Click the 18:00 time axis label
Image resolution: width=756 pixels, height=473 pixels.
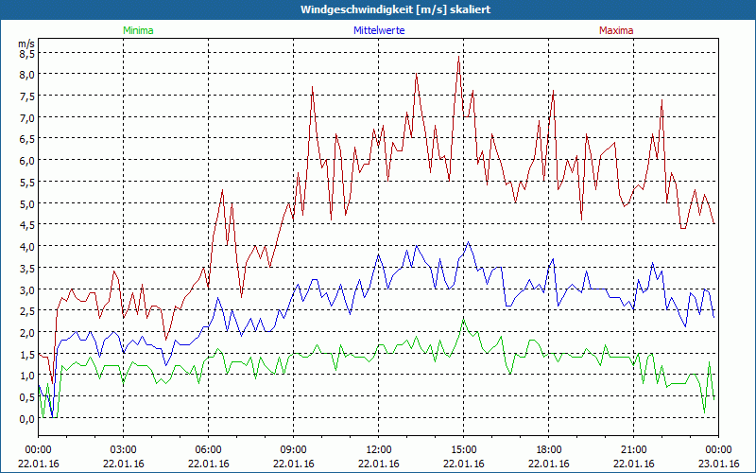tap(549, 449)
